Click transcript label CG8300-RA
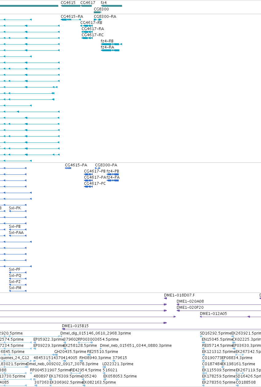The image size is (261, 387). point(105,17)
